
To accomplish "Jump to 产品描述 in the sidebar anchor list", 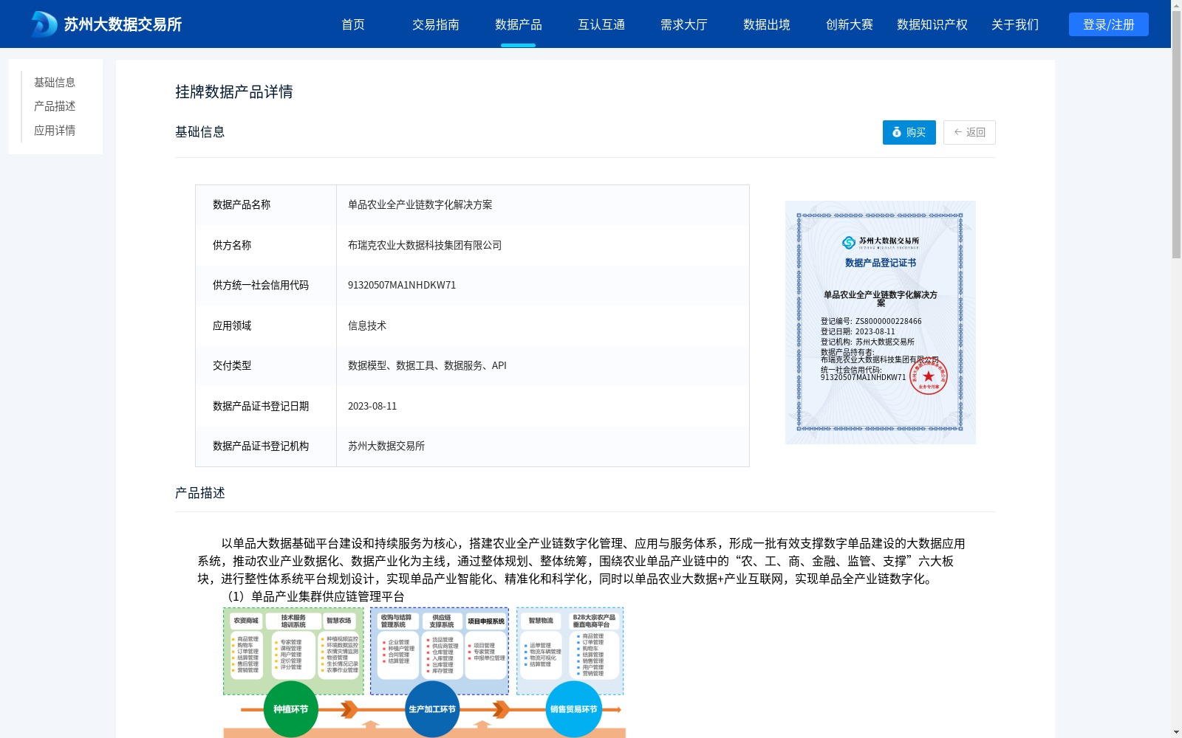I will [x=55, y=106].
